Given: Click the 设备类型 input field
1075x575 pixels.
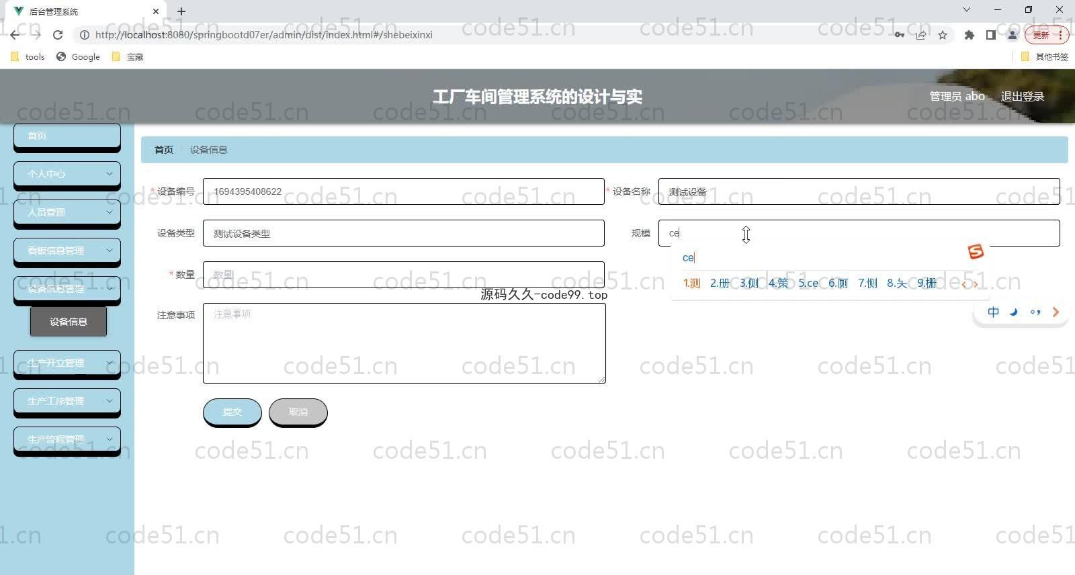Looking at the screenshot, I should pyautogui.click(x=404, y=233).
